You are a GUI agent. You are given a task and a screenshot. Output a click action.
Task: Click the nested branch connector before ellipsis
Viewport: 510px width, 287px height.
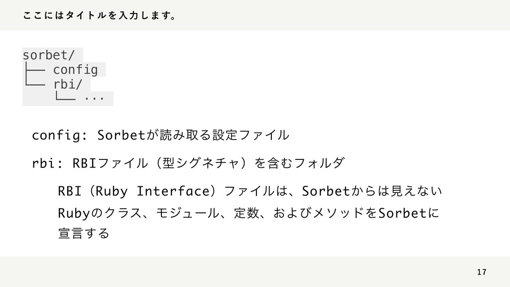(x=65, y=95)
